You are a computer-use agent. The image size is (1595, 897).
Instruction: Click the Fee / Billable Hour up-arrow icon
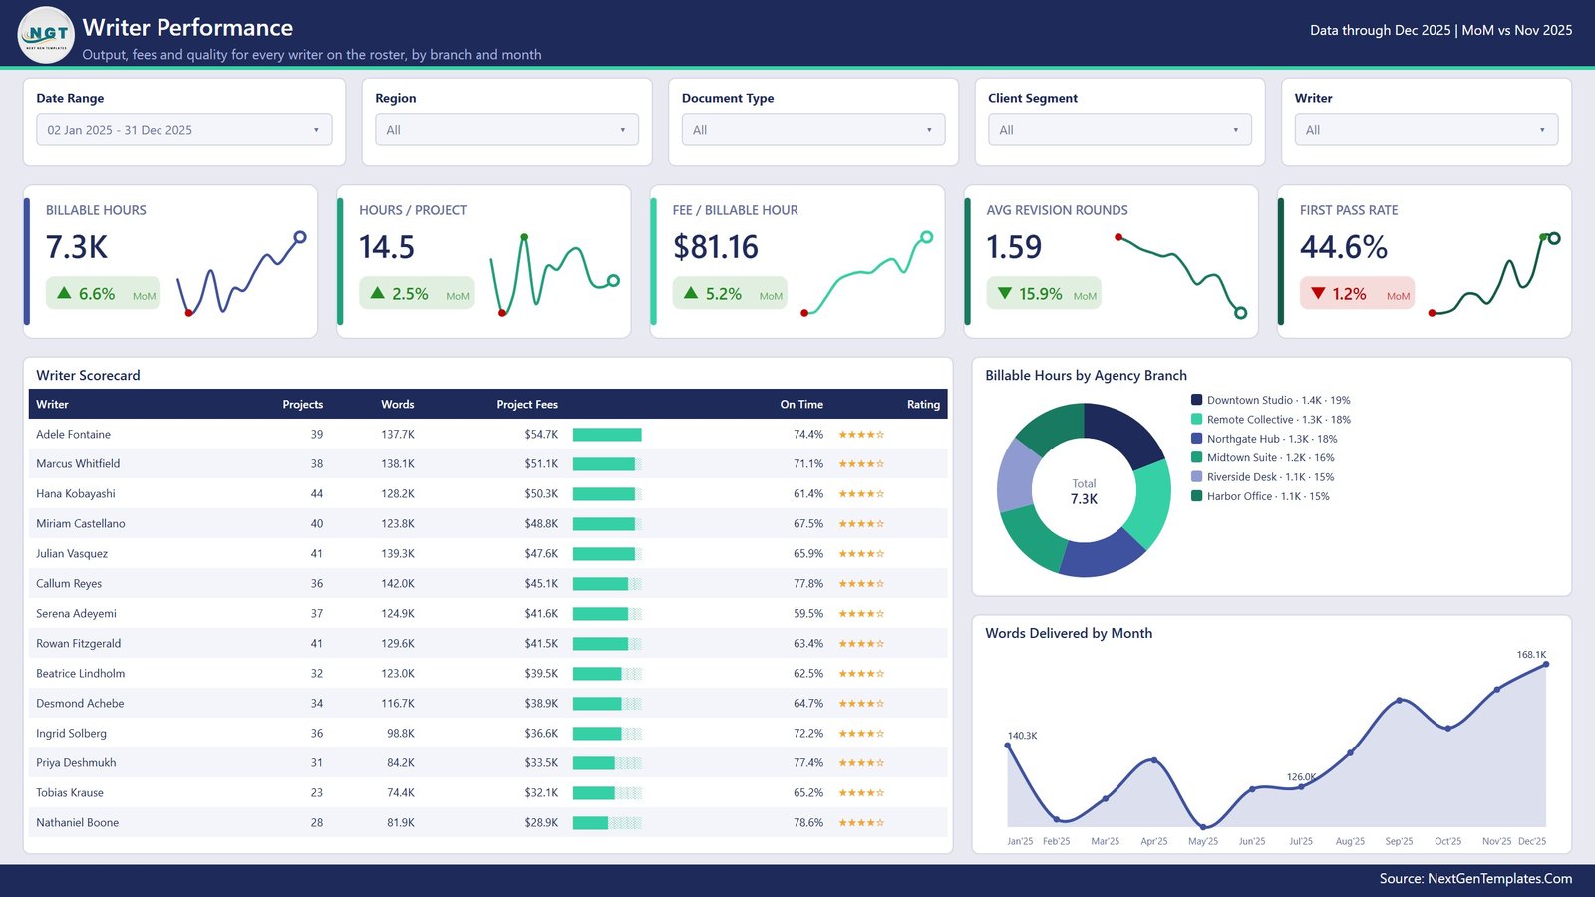tap(691, 293)
